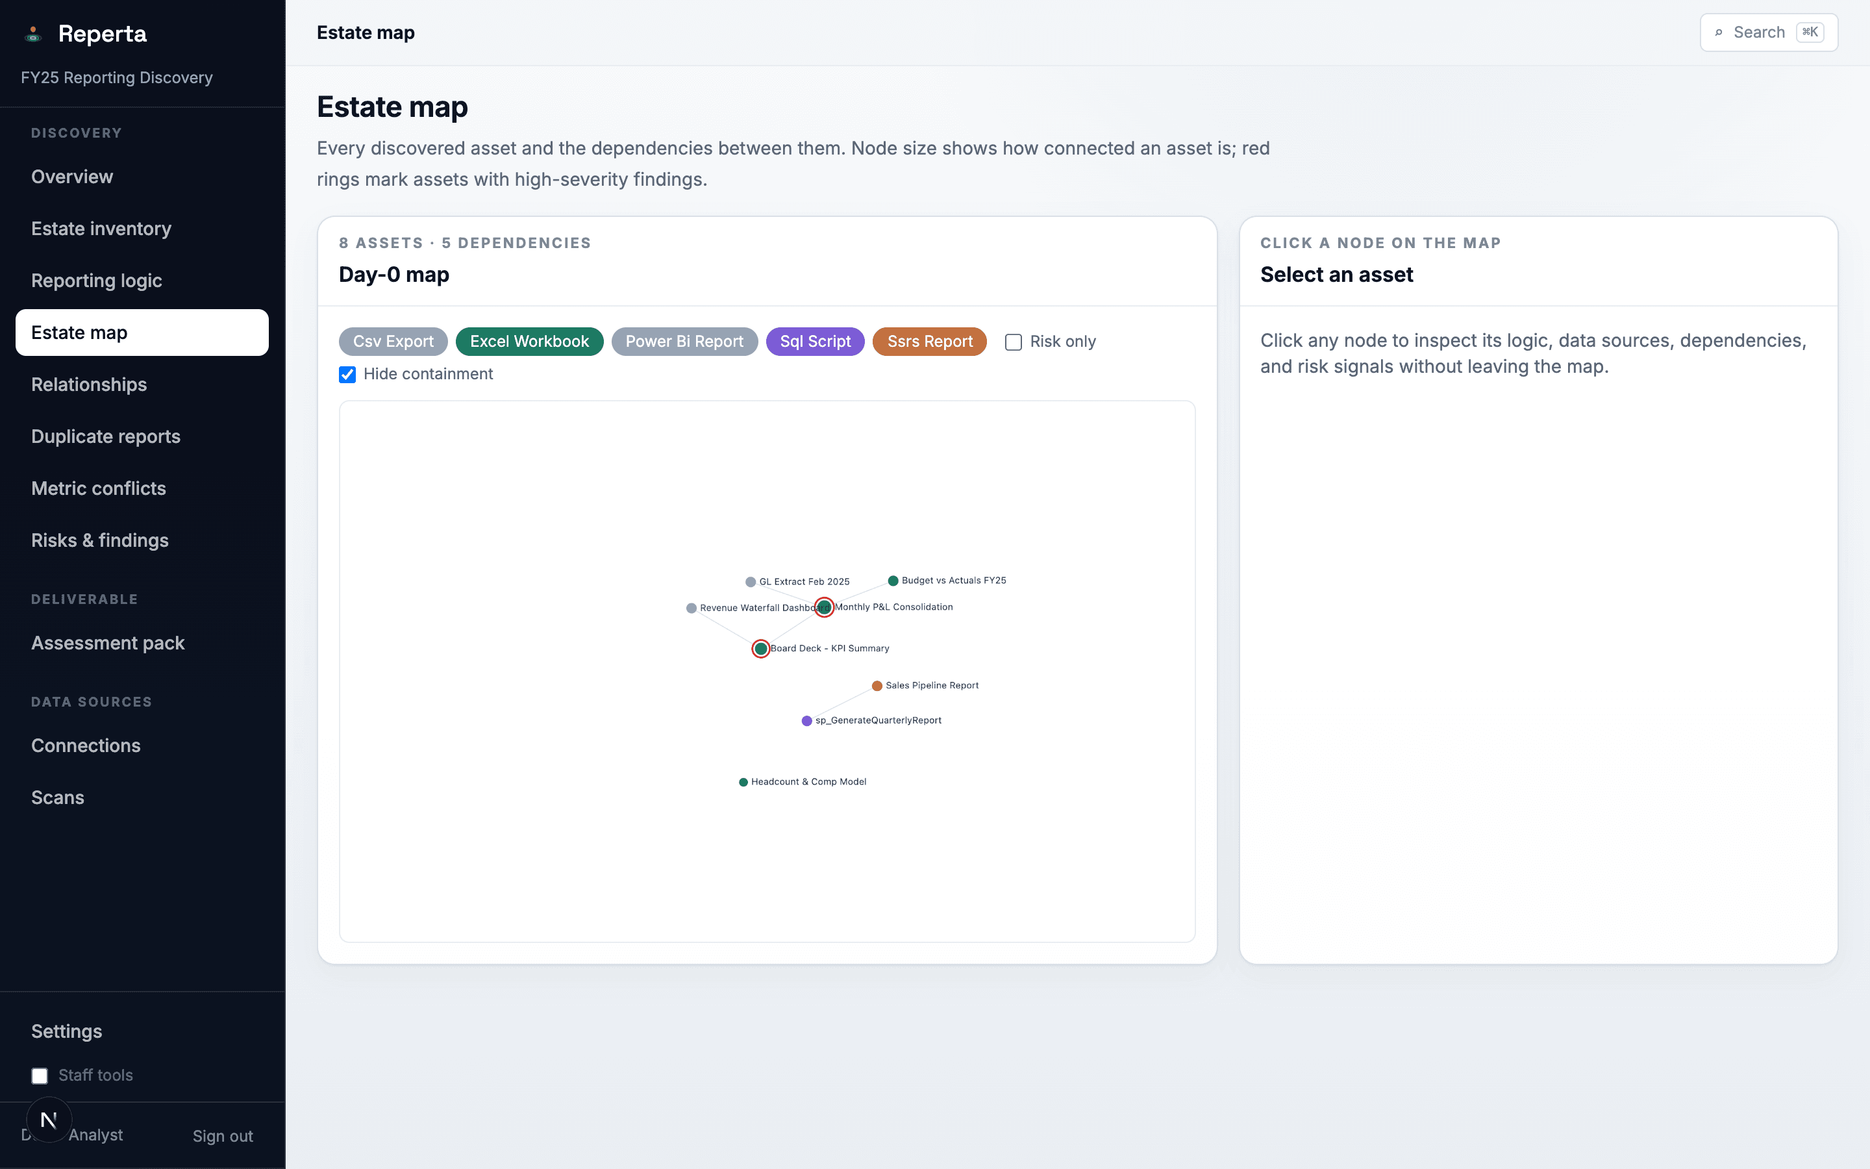This screenshot has width=1870, height=1169.
Task: Toggle the Ssrs Report filter chip
Action: (930, 342)
